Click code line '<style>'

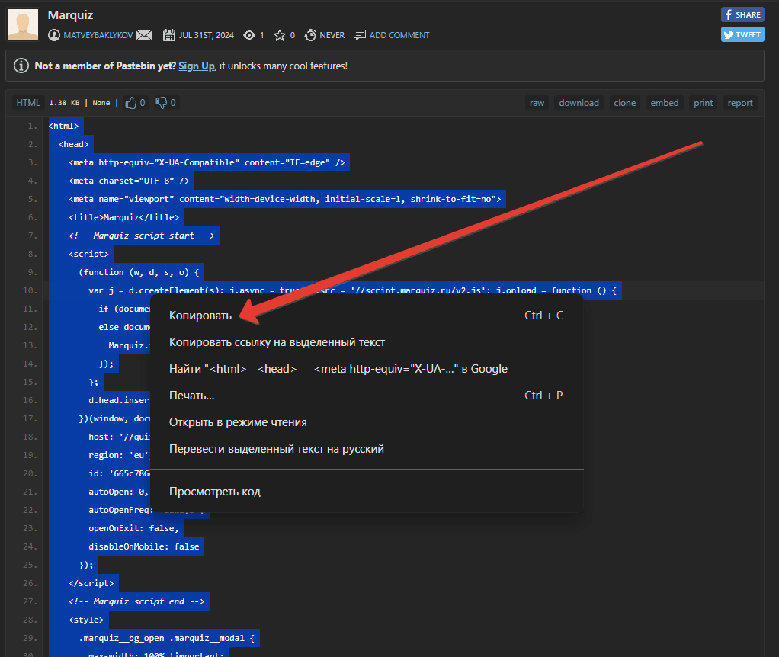86,620
